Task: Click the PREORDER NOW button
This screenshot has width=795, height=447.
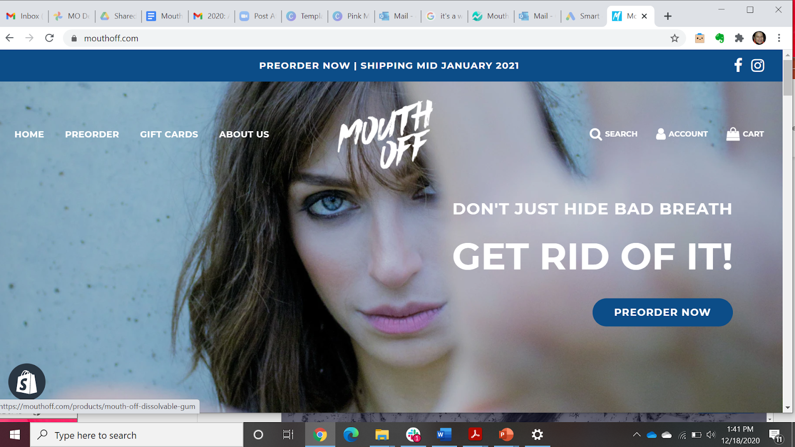Action: pos(662,312)
